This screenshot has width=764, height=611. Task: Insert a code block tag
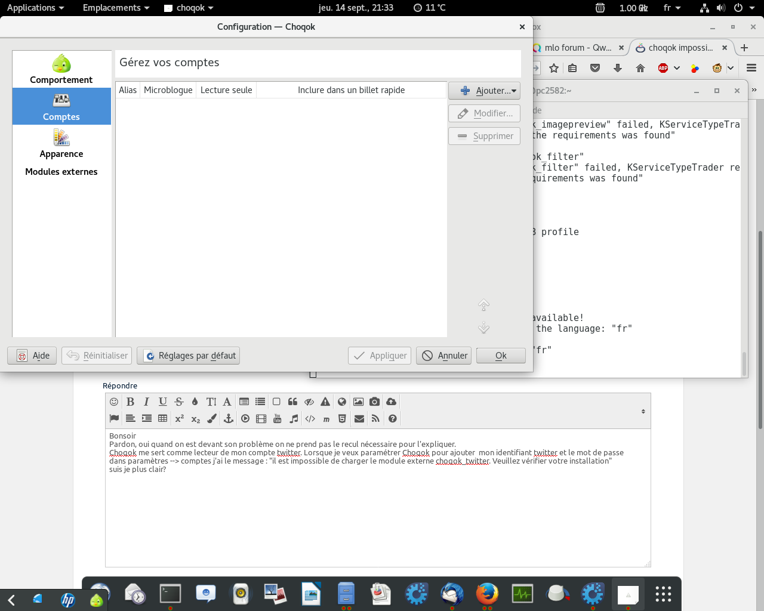[310, 418]
